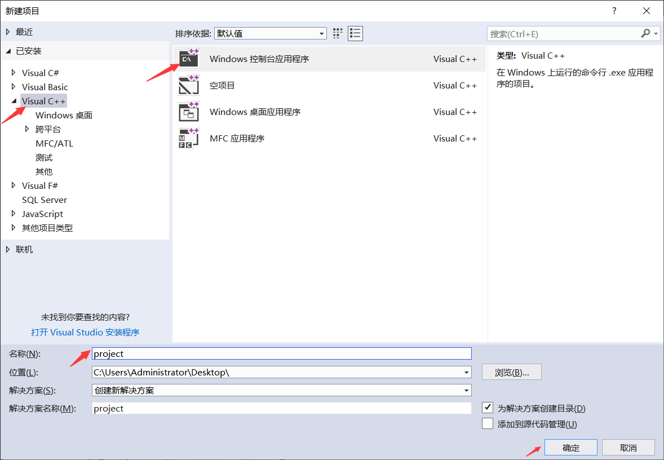Focus the 名称 project name field

282,353
